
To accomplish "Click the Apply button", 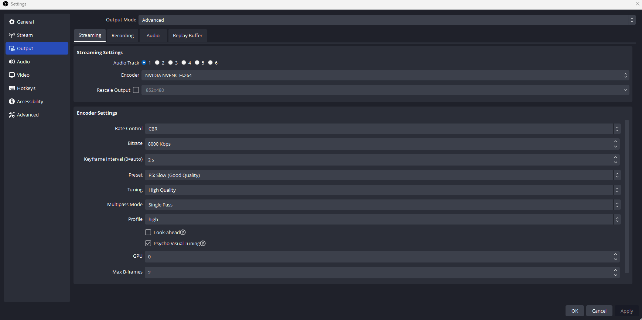I will [626, 311].
